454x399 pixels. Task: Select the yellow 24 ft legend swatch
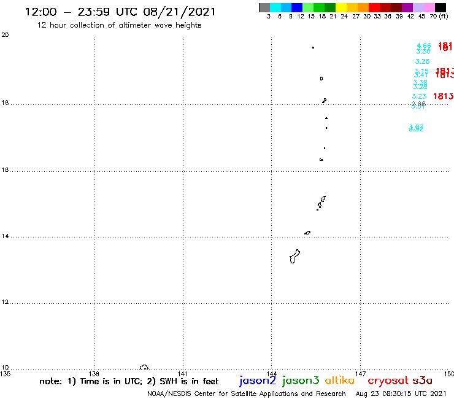pos(341,7)
